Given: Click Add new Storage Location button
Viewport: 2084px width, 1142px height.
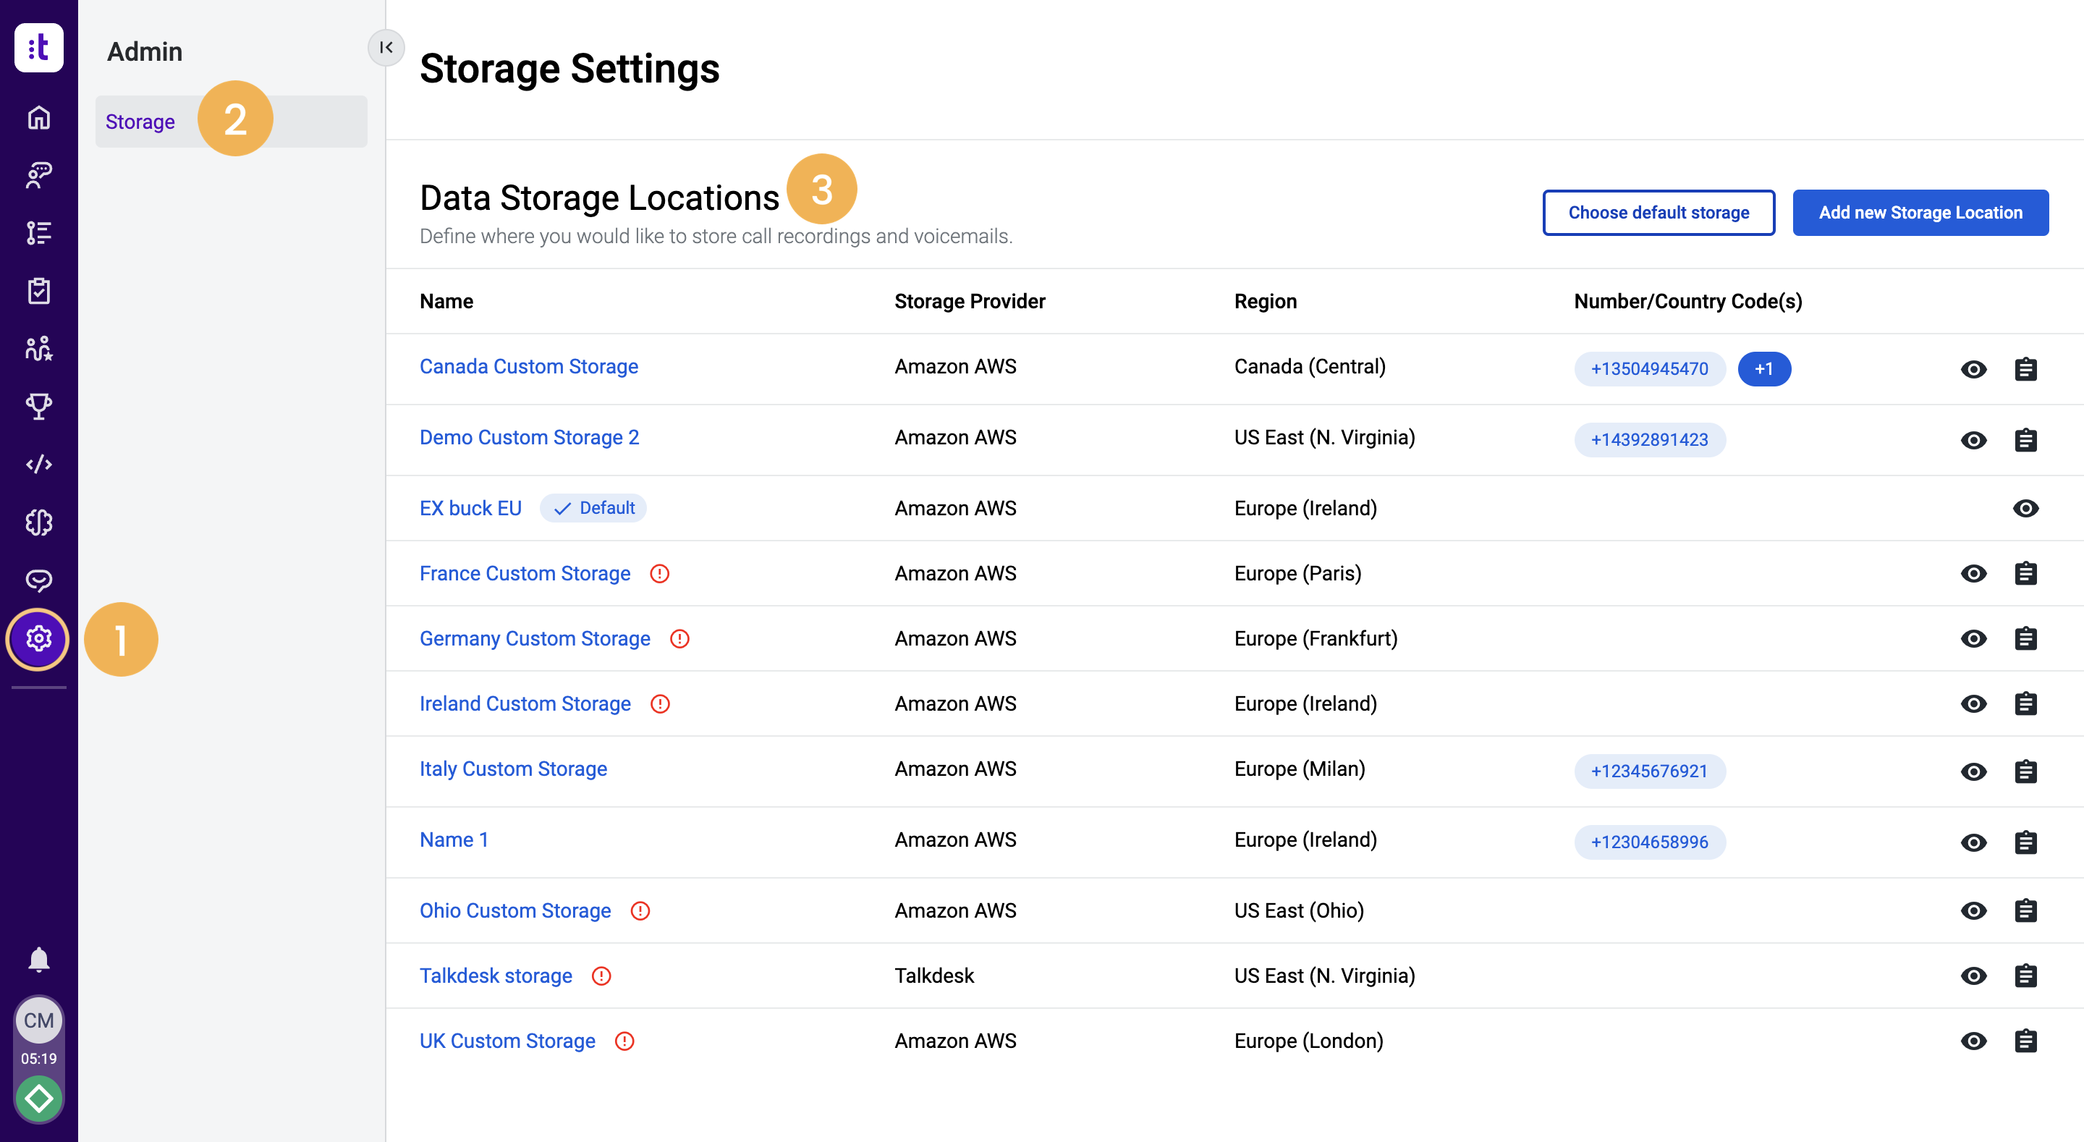Looking at the screenshot, I should (1920, 213).
